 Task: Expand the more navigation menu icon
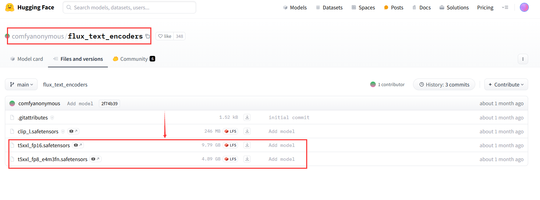click(x=505, y=8)
